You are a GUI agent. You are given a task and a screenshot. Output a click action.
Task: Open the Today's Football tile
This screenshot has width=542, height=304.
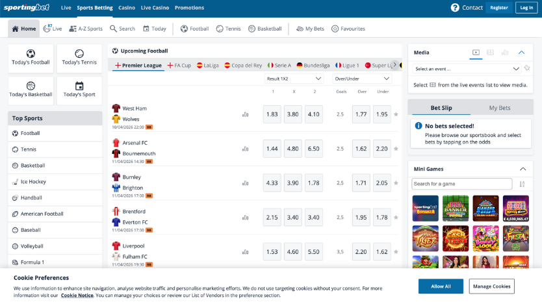pos(31,58)
